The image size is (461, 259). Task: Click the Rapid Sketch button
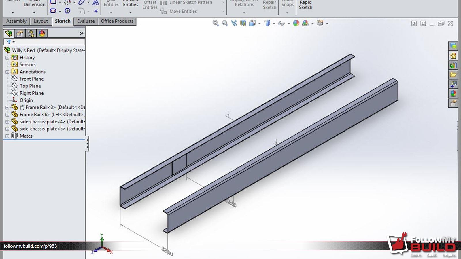305,5
